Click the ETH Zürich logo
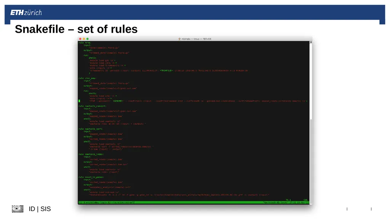Screen dimensions: 390x219 click(x=26, y=13)
